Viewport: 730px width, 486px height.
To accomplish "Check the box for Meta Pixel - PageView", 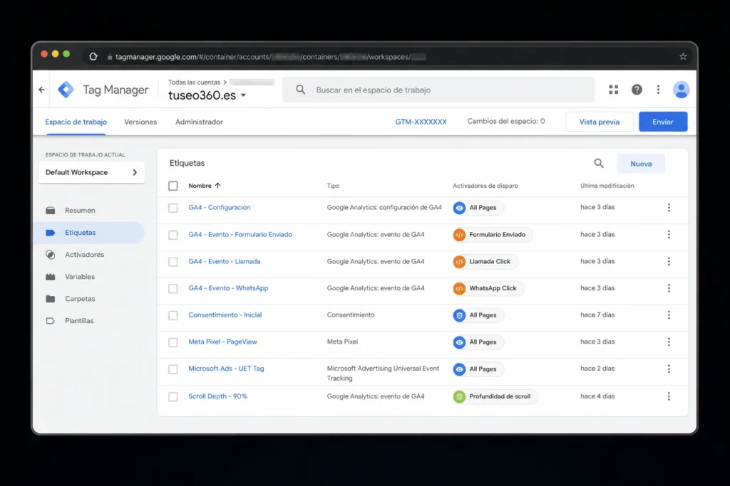I will point(173,342).
